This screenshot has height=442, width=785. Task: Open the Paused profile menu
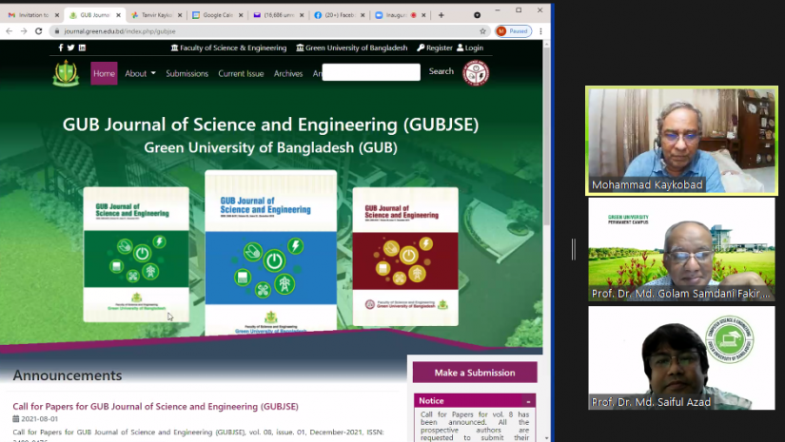[x=513, y=31]
